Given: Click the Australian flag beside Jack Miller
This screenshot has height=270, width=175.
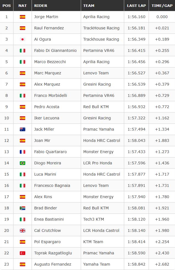Looking at the screenshot, I should (23, 129).
